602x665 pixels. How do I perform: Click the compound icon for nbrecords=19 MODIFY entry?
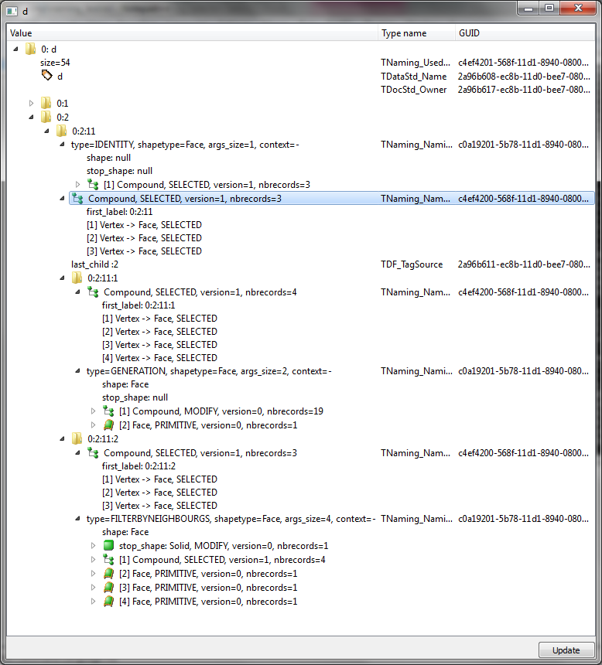click(109, 411)
